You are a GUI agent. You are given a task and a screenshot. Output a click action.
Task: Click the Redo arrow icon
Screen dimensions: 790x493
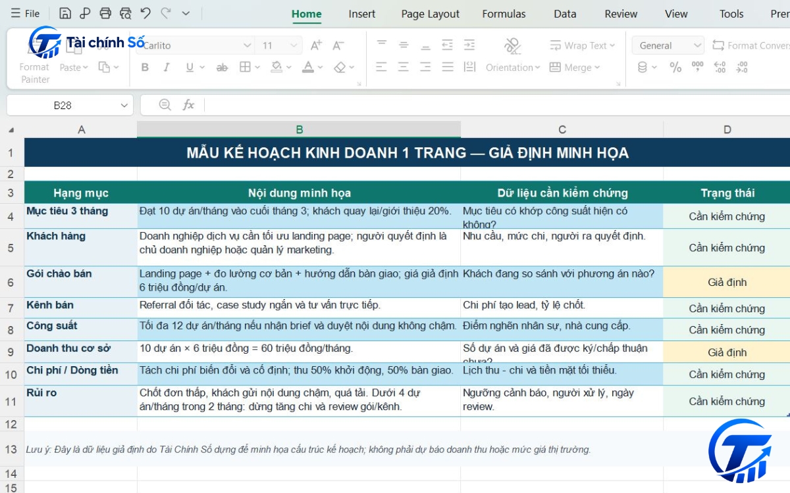tap(166, 13)
